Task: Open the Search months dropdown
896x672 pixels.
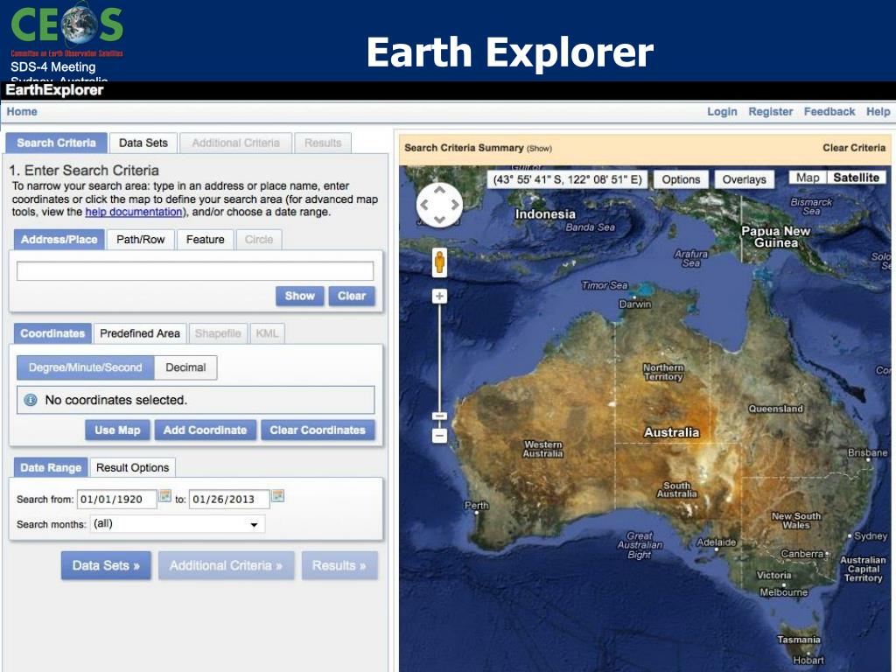Action: (x=178, y=524)
